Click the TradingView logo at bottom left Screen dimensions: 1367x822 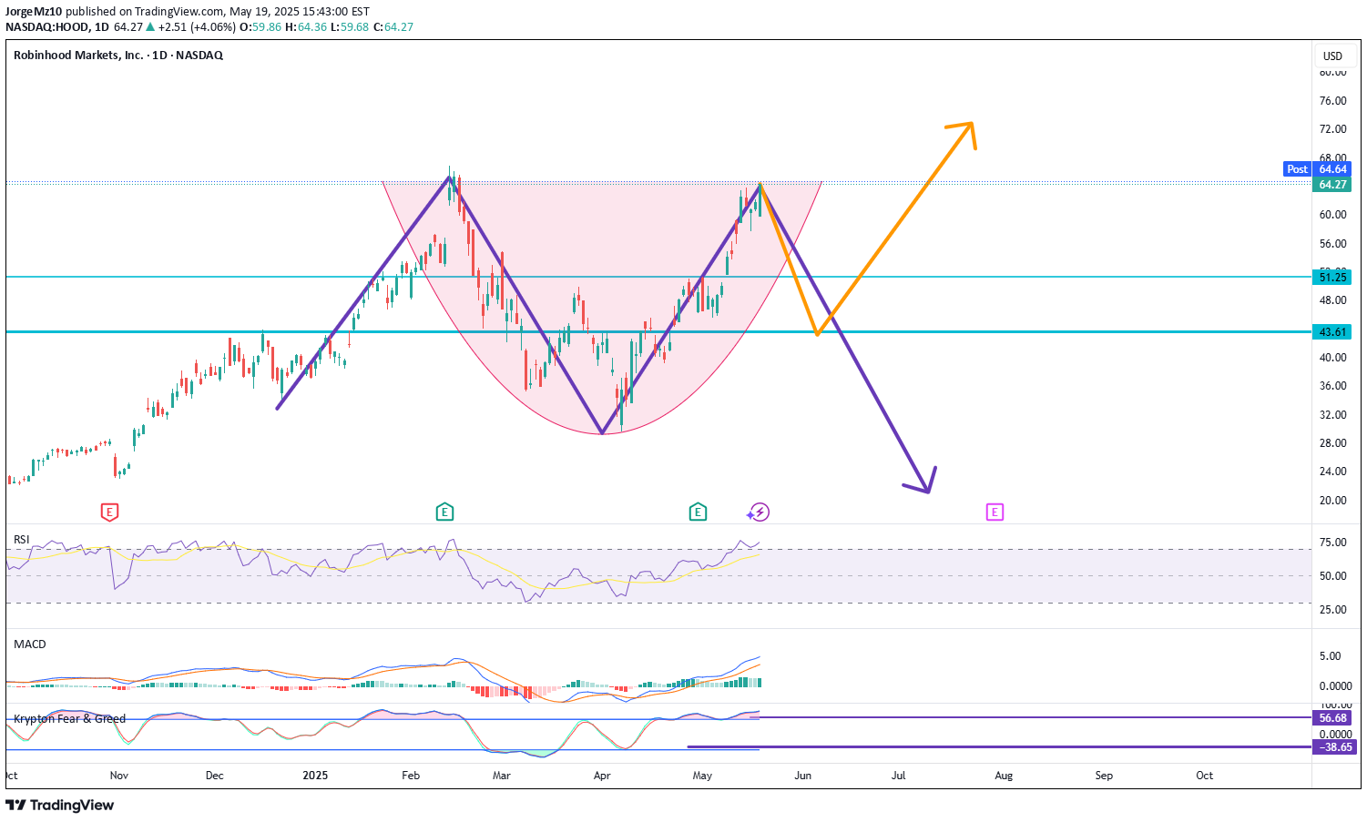60,805
